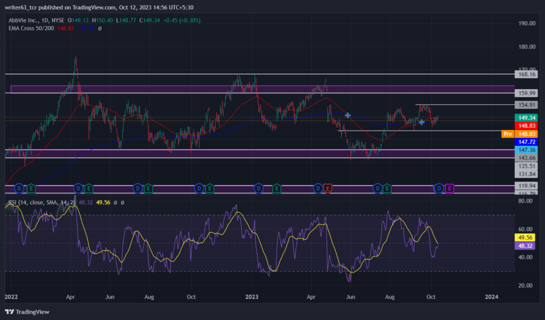The width and height of the screenshot is (545, 320).
Task: Click the dividend D marker at January 2022
Action: 19,188
